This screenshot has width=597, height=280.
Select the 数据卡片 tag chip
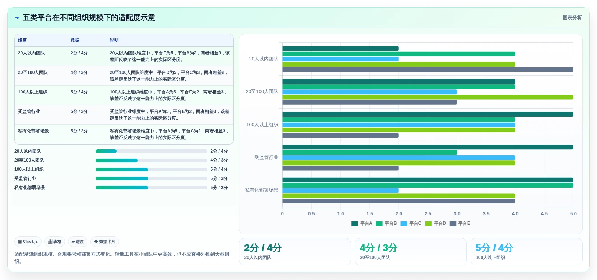pos(105,242)
